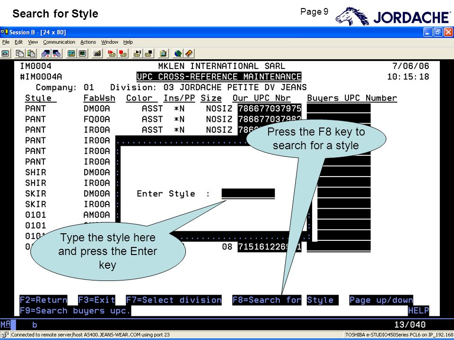Click the connection status icon in status bar

(5, 335)
